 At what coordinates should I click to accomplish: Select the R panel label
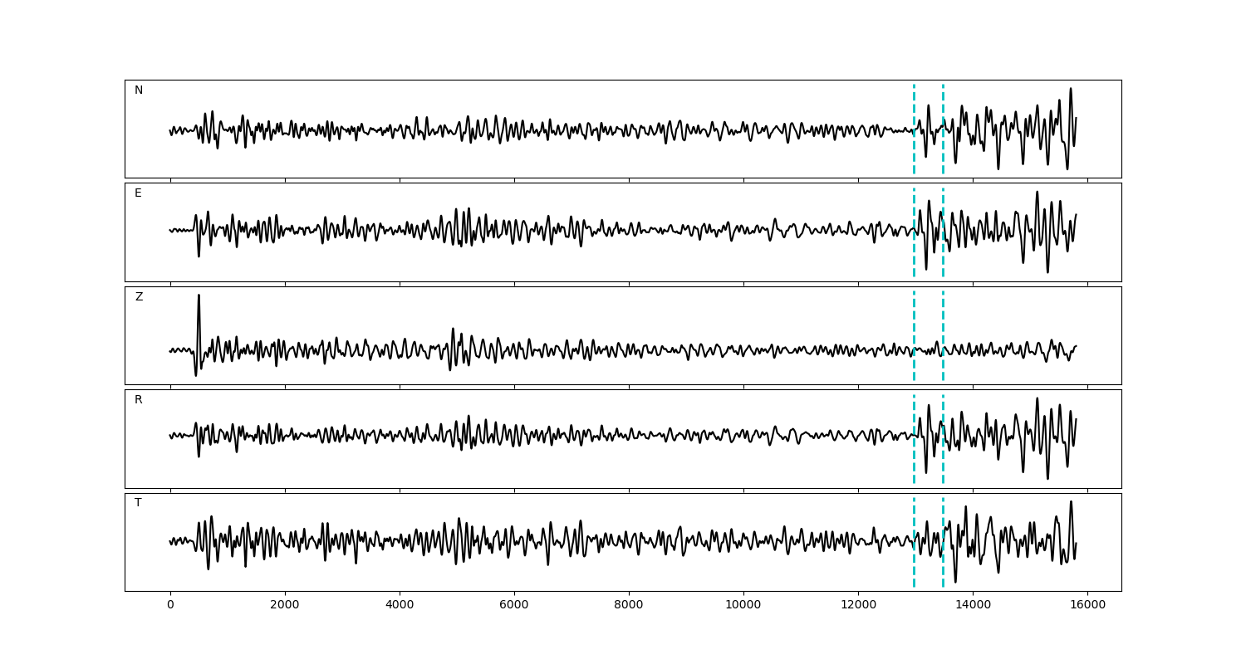coord(138,400)
